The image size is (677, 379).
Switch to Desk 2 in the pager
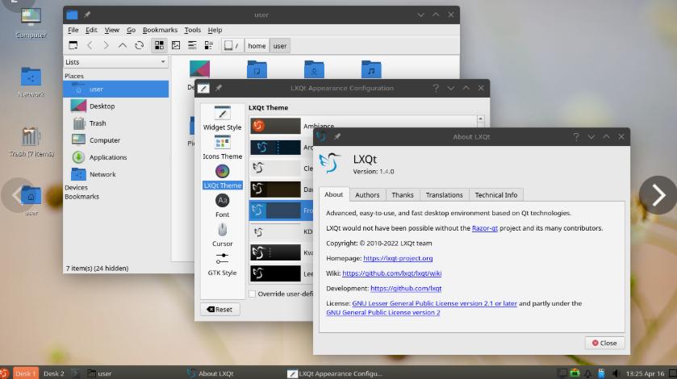click(53, 373)
